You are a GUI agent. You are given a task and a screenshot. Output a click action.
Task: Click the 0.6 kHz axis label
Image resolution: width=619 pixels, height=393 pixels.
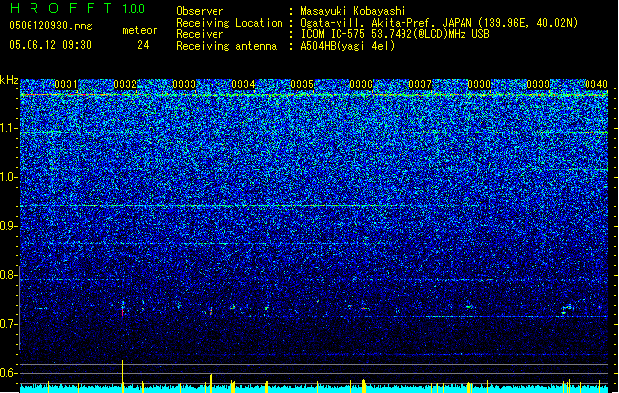coord(8,373)
